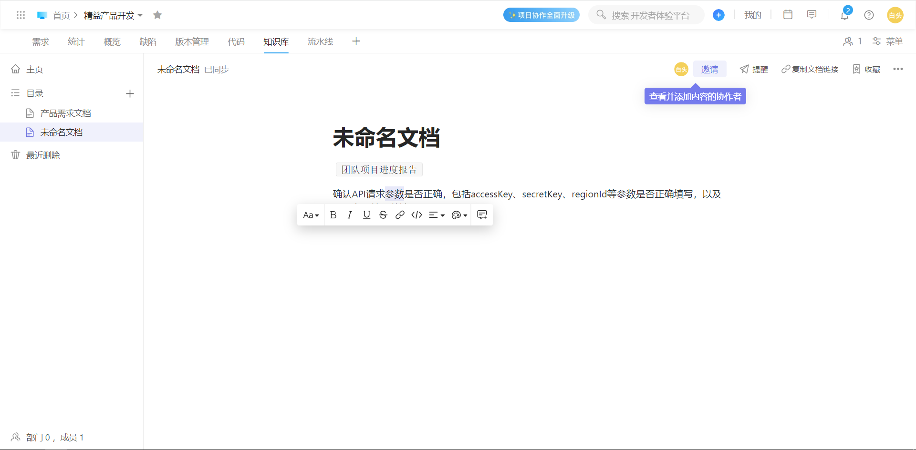Viewport: 916px width, 450px height.
Task: Focus the 搜索 开发者体验平台 search field
Action: [646, 15]
